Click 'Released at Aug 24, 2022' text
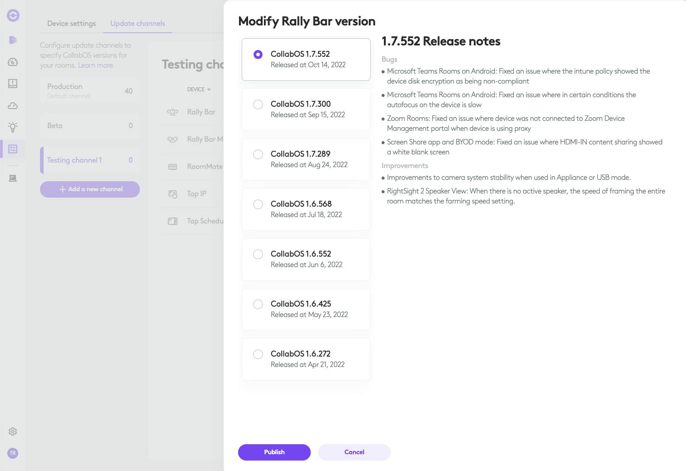Image resolution: width=686 pixels, height=471 pixels. pyautogui.click(x=309, y=164)
